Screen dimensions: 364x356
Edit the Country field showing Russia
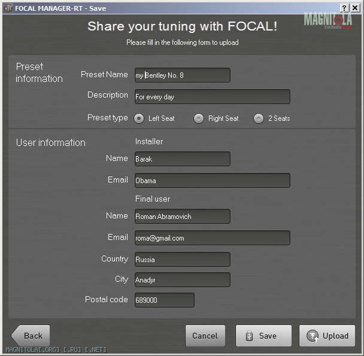[183, 259]
